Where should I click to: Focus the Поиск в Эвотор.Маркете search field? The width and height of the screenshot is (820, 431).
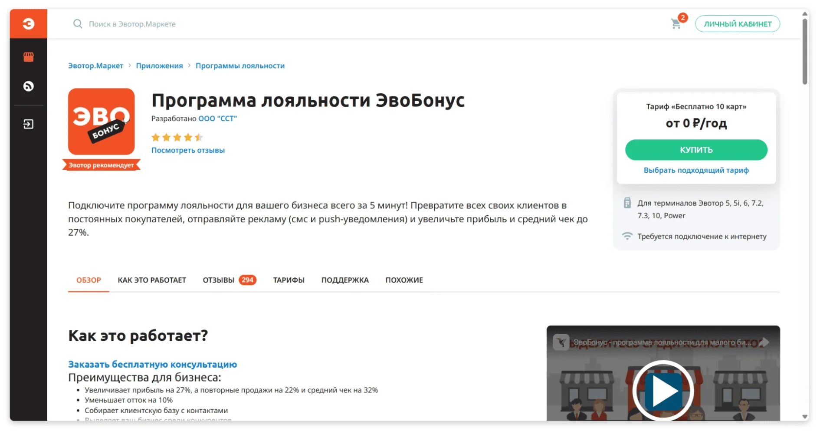tap(132, 24)
